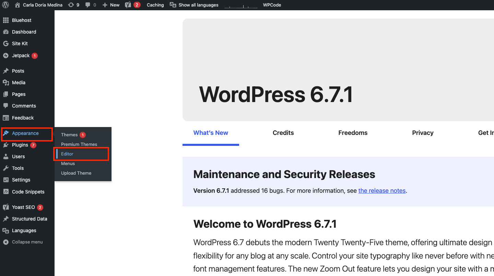Image resolution: width=494 pixels, height=276 pixels.
Task: Open the Tools menu item label
Action: point(18,168)
